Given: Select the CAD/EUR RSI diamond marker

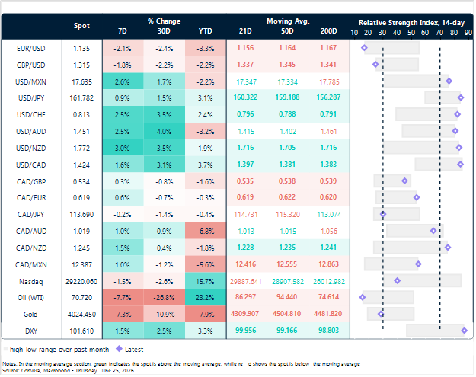Looking at the screenshot, I should (x=417, y=197).
